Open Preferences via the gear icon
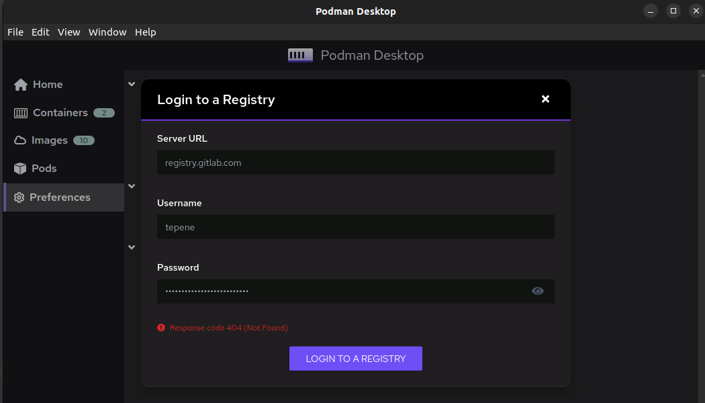Viewport: 705px width, 403px height. click(x=21, y=197)
